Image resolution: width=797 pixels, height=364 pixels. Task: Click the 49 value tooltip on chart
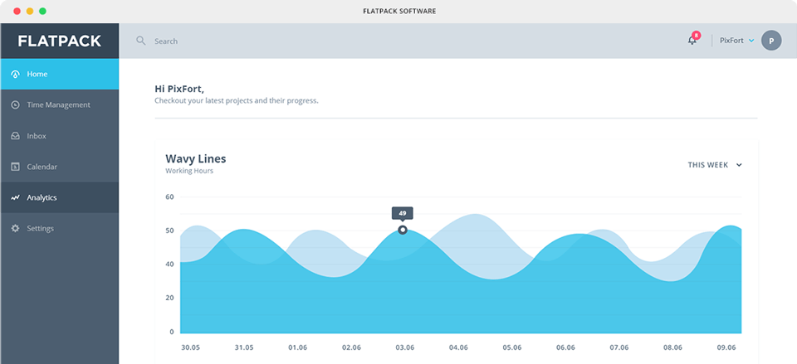click(403, 213)
